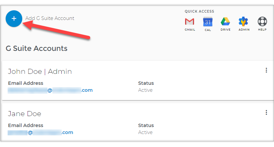Click the GMAIL text label

coord(190,30)
